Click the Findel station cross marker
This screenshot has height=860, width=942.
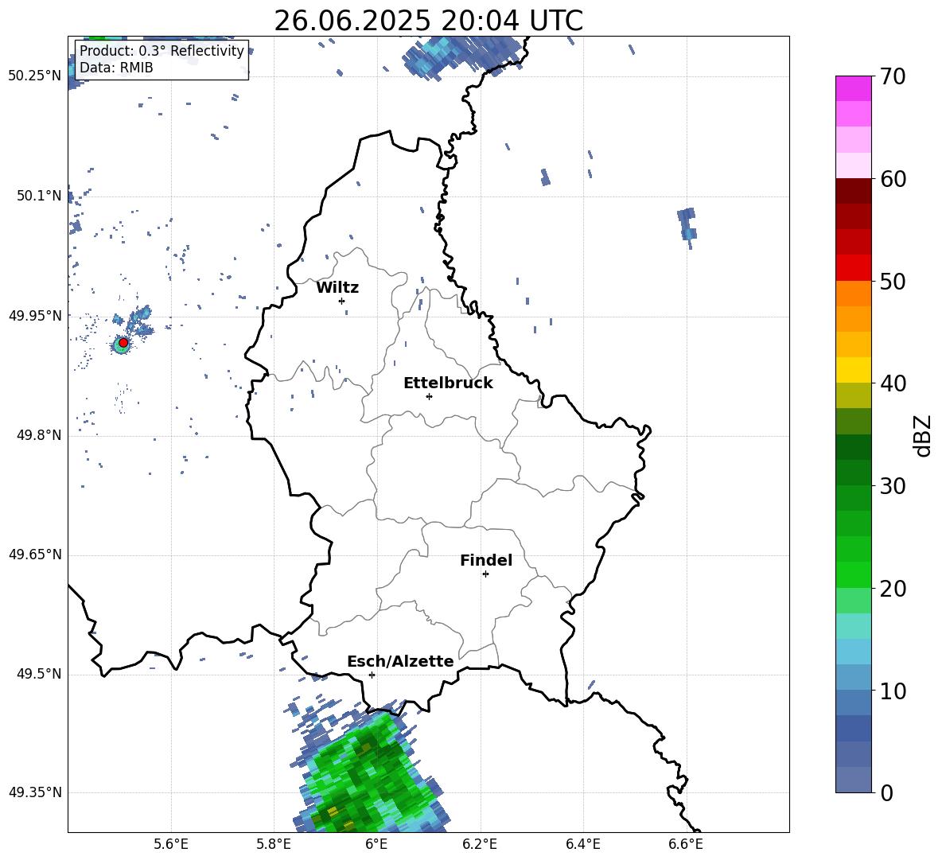pyautogui.click(x=485, y=574)
